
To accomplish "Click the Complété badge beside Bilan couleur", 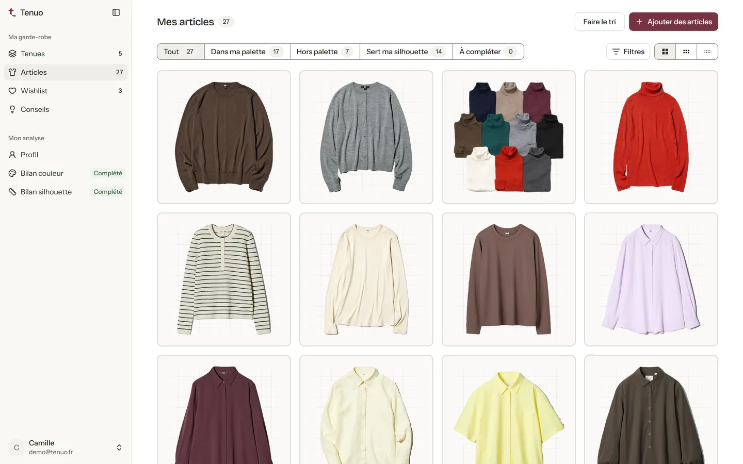I will (x=108, y=173).
